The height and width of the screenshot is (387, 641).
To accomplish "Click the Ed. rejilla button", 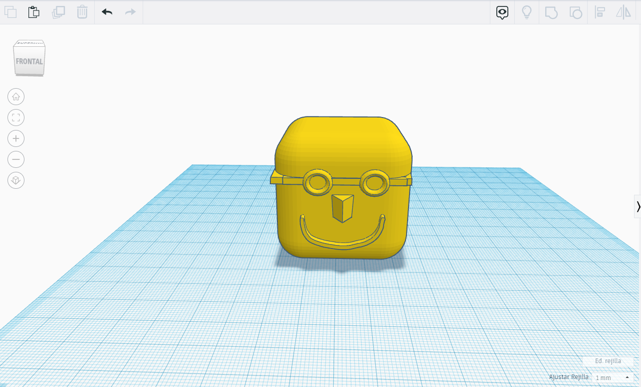I will point(608,361).
